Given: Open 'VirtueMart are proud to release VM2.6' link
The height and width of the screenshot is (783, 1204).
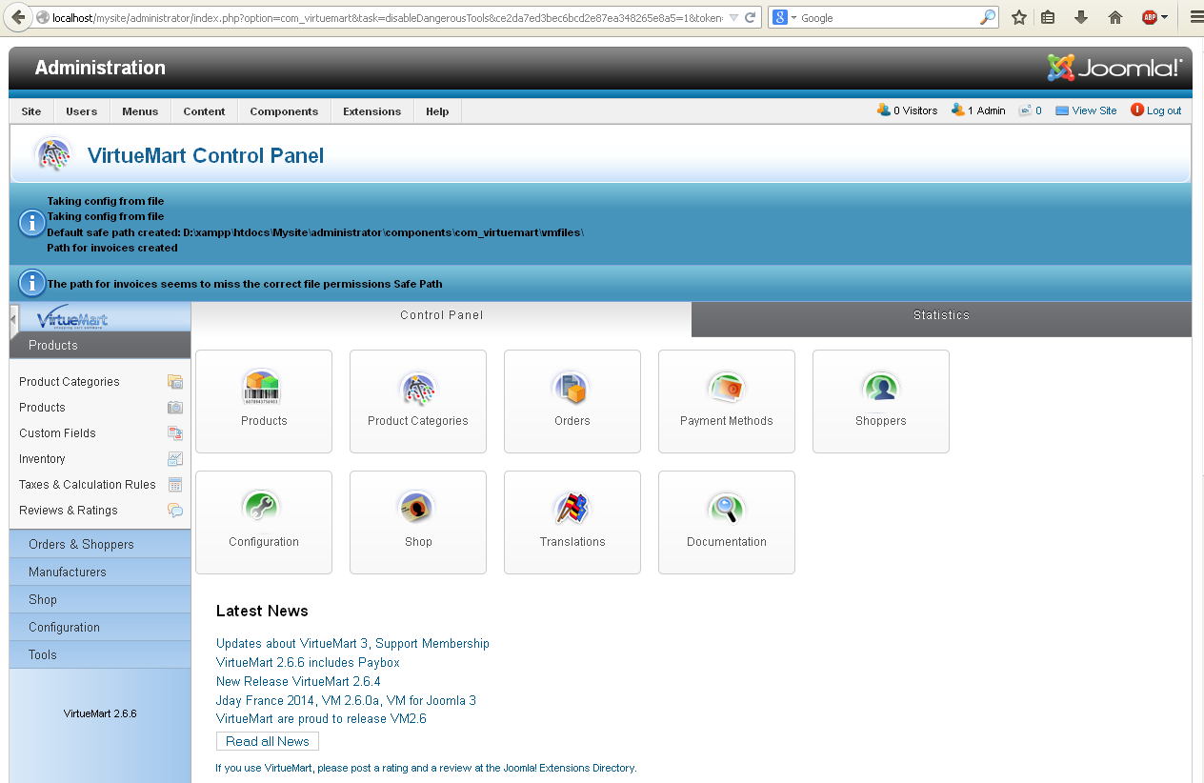Looking at the screenshot, I should (321, 718).
